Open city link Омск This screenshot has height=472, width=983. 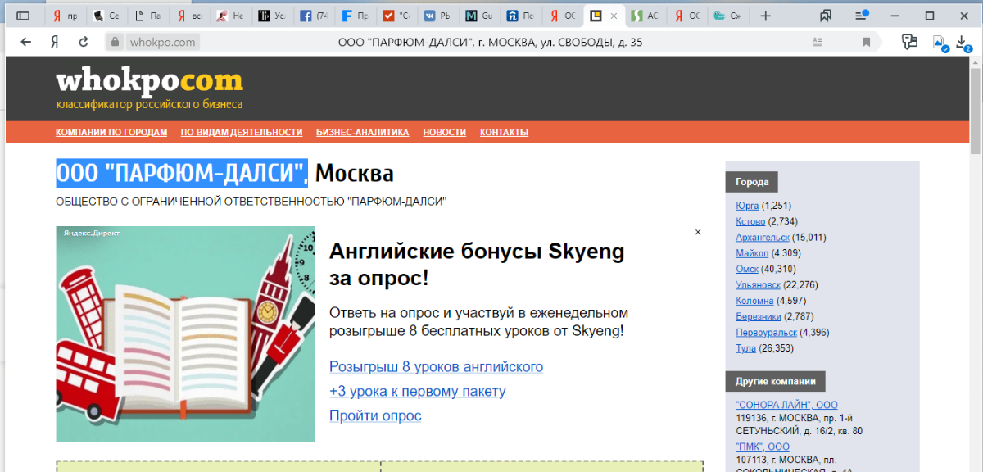747,269
